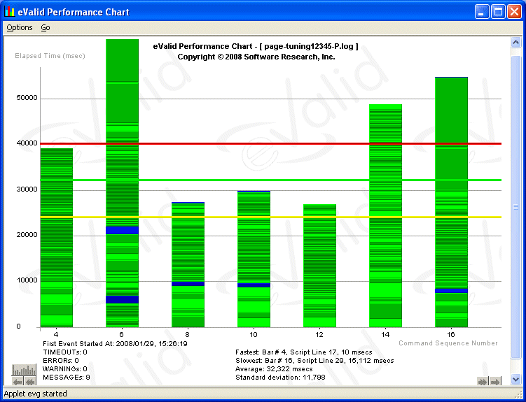Click the 'WARNINGs: 0' text
This screenshot has width=526, height=402.
65,369
